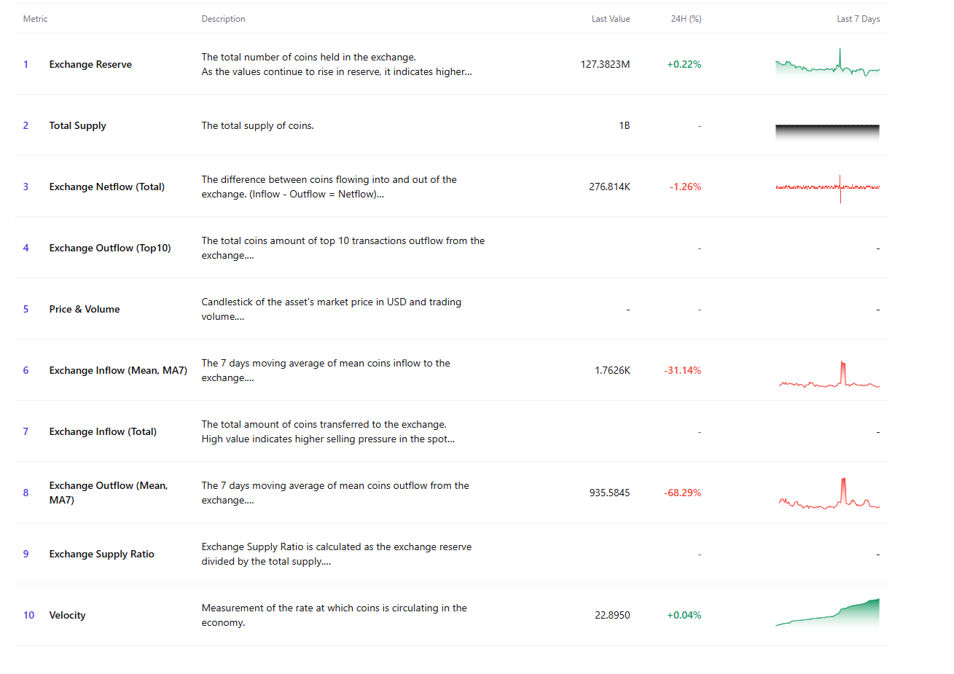The image size is (954, 674).
Task: Sort by the Last Value column
Action: coord(611,19)
